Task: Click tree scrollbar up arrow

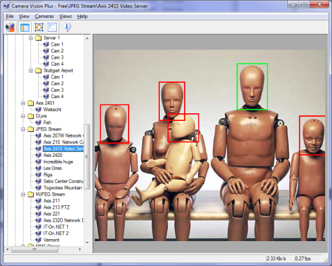Action: pyautogui.click(x=87, y=38)
